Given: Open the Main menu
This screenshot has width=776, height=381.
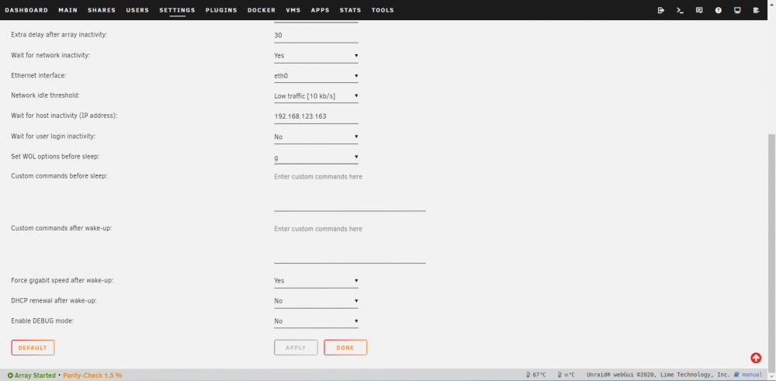Looking at the screenshot, I should click(x=68, y=10).
